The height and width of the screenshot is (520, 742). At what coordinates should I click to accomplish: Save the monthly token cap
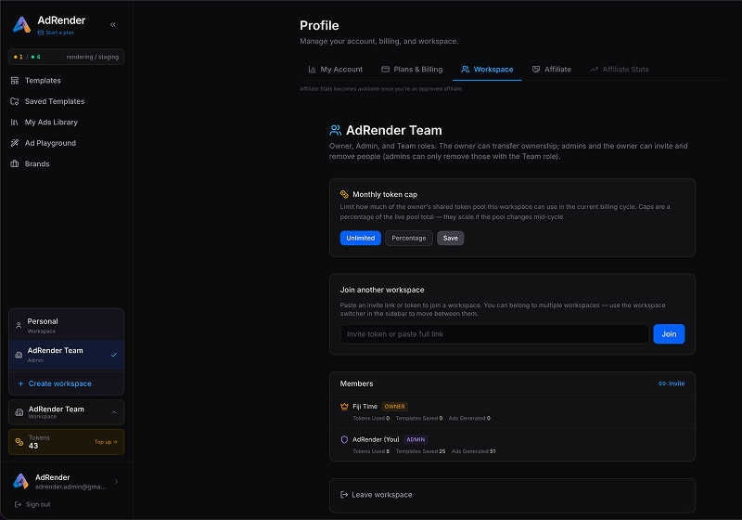[x=451, y=239]
